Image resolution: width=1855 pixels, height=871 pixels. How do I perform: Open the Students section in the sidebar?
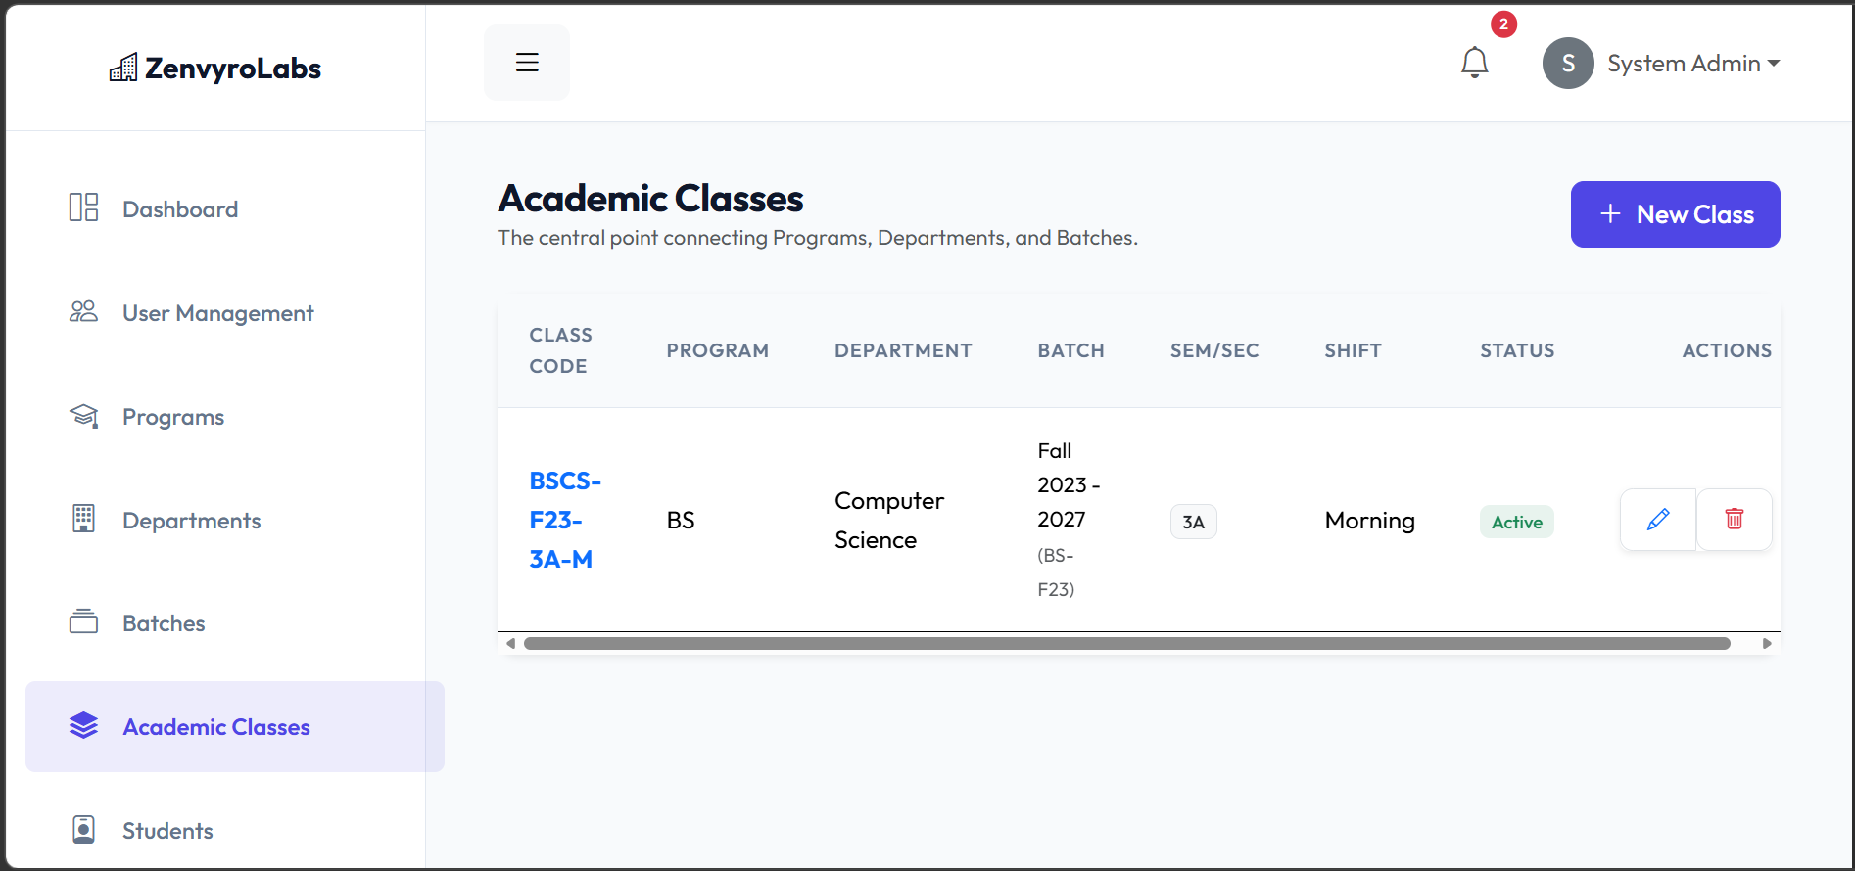167,829
